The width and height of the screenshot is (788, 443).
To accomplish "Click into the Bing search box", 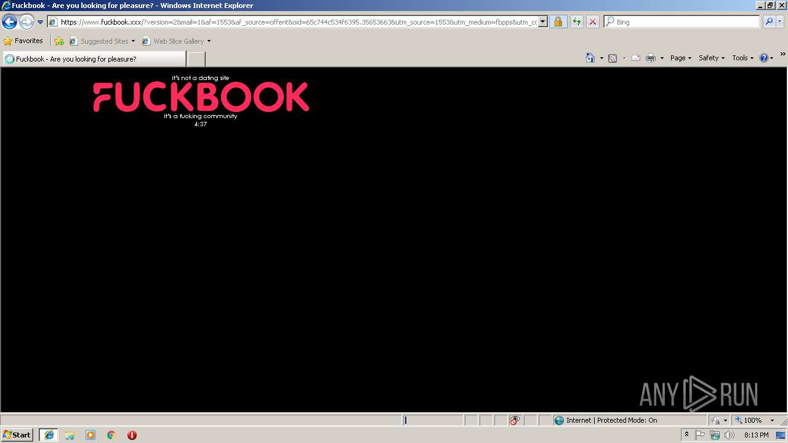I will click(x=681, y=22).
